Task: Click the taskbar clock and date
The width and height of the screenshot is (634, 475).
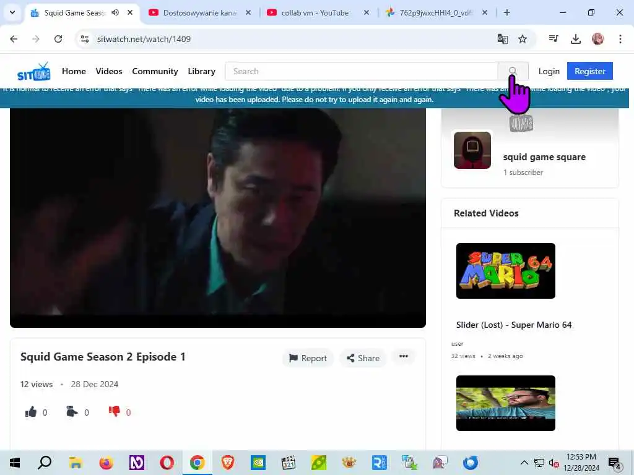Action: (581, 463)
